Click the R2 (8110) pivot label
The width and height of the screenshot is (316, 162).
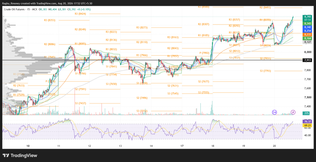[x=142, y=42]
